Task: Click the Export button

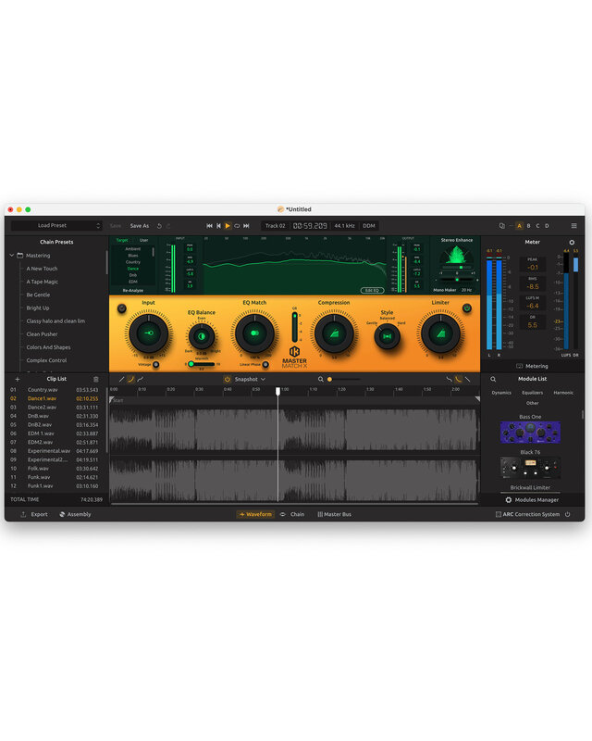Action: coord(34,514)
